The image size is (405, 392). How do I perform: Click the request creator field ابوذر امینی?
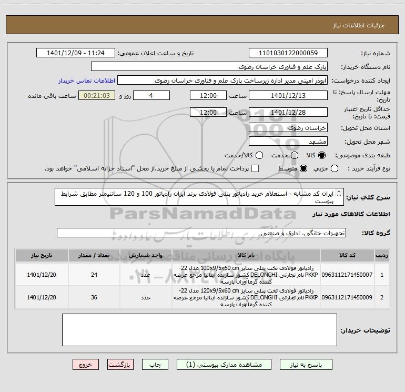tap(222, 80)
